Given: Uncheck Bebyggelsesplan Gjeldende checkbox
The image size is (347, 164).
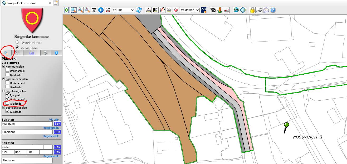Looking at the screenshot, I should click(7, 111).
